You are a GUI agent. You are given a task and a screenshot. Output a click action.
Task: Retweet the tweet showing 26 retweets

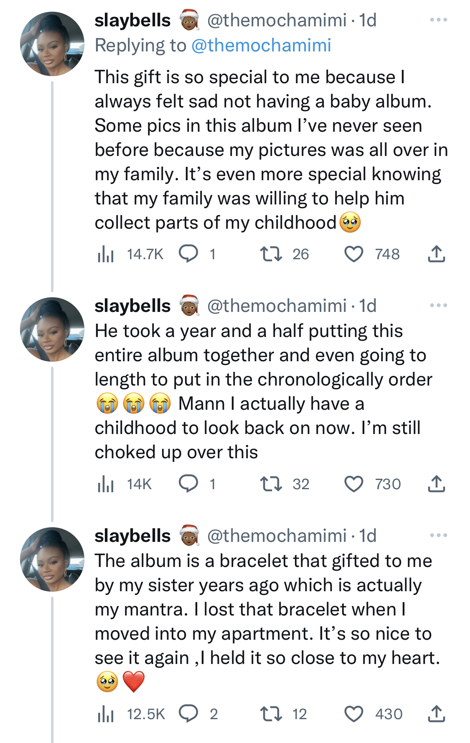[x=271, y=254]
